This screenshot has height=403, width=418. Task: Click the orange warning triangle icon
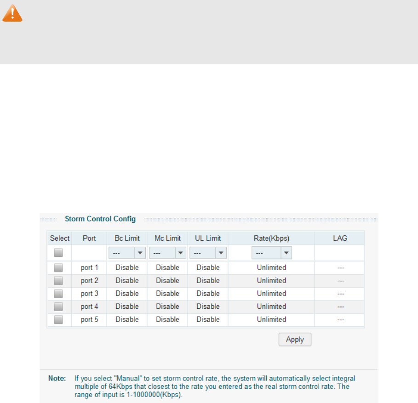click(x=12, y=13)
